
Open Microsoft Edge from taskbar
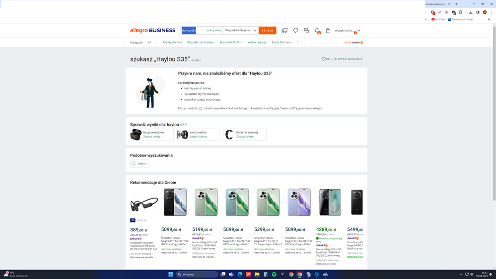(x=240, y=274)
